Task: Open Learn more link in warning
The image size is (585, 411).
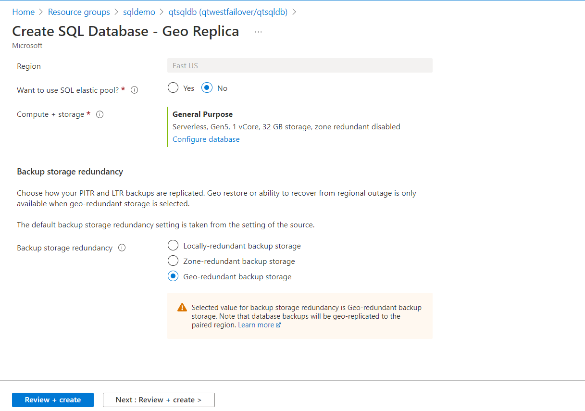Action: point(256,325)
